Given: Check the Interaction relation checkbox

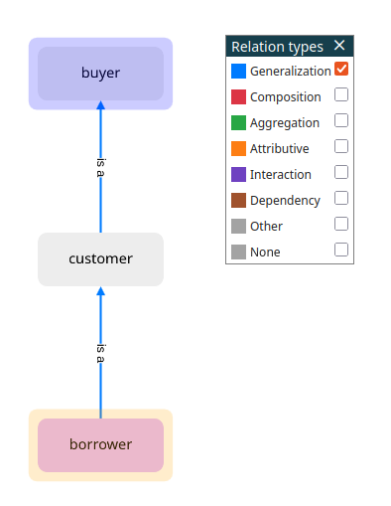Looking at the screenshot, I should (341, 172).
